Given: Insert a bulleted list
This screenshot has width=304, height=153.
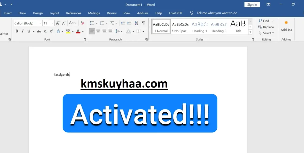Looking at the screenshot, I should [92, 23].
